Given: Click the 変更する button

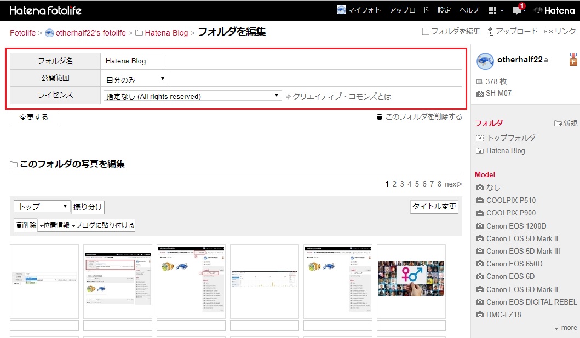Looking at the screenshot, I should tap(33, 118).
